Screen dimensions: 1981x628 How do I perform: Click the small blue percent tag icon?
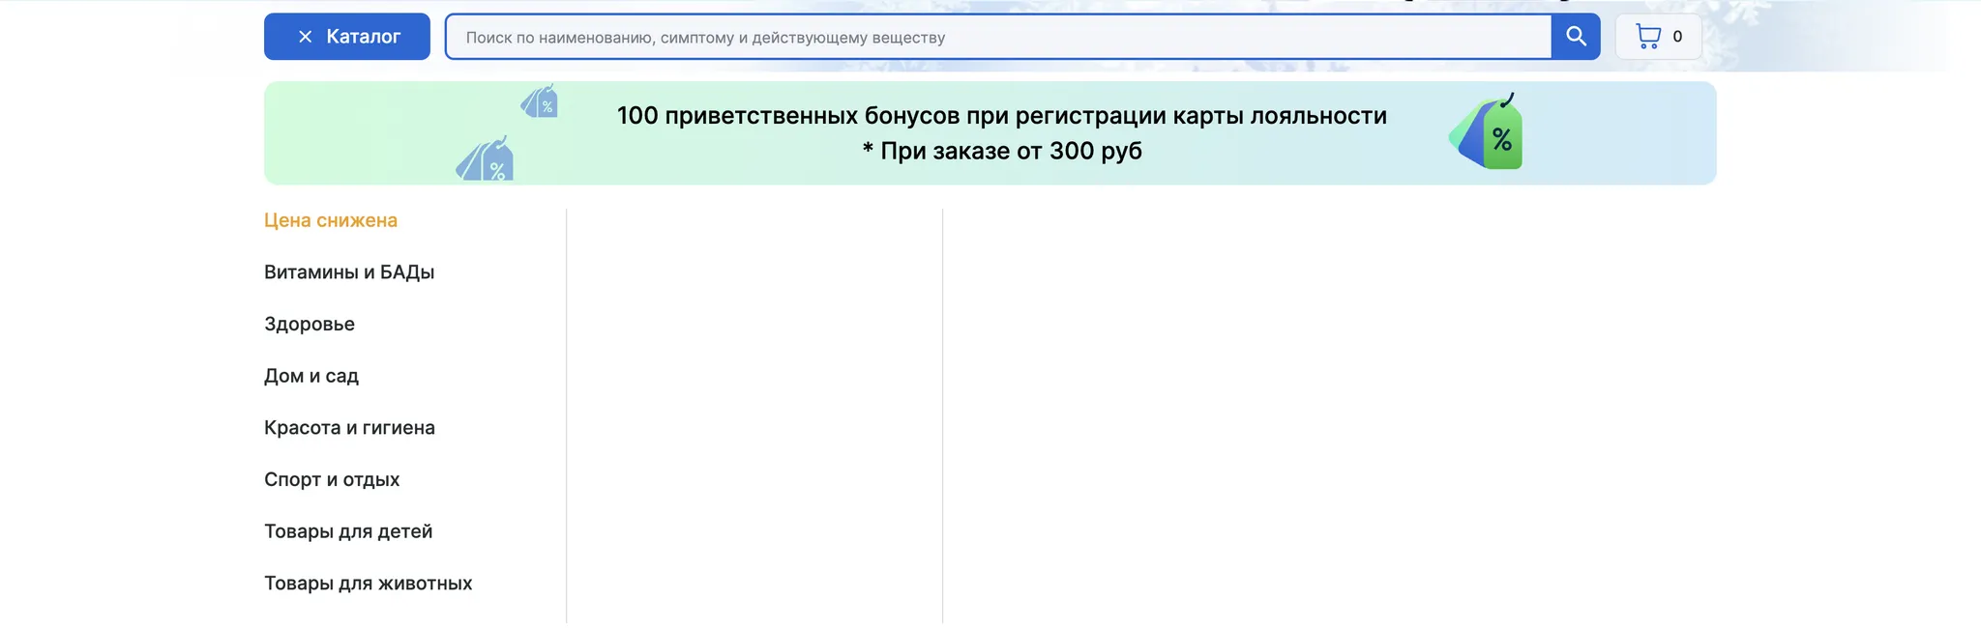click(x=540, y=101)
